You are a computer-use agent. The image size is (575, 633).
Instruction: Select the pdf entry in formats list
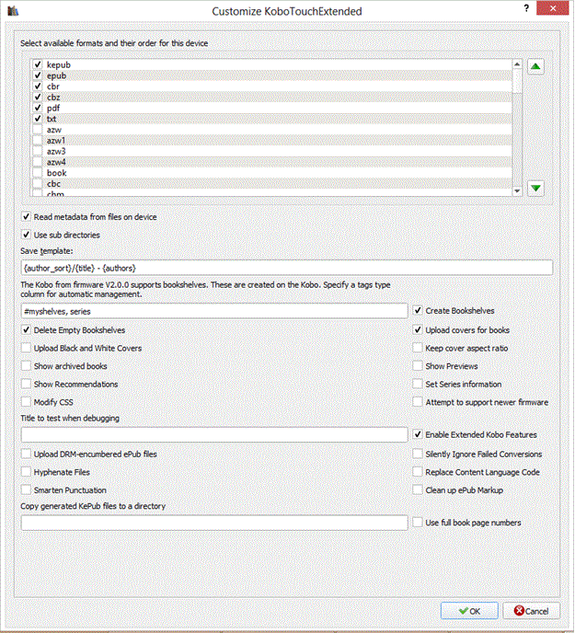click(x=52, y=108)
